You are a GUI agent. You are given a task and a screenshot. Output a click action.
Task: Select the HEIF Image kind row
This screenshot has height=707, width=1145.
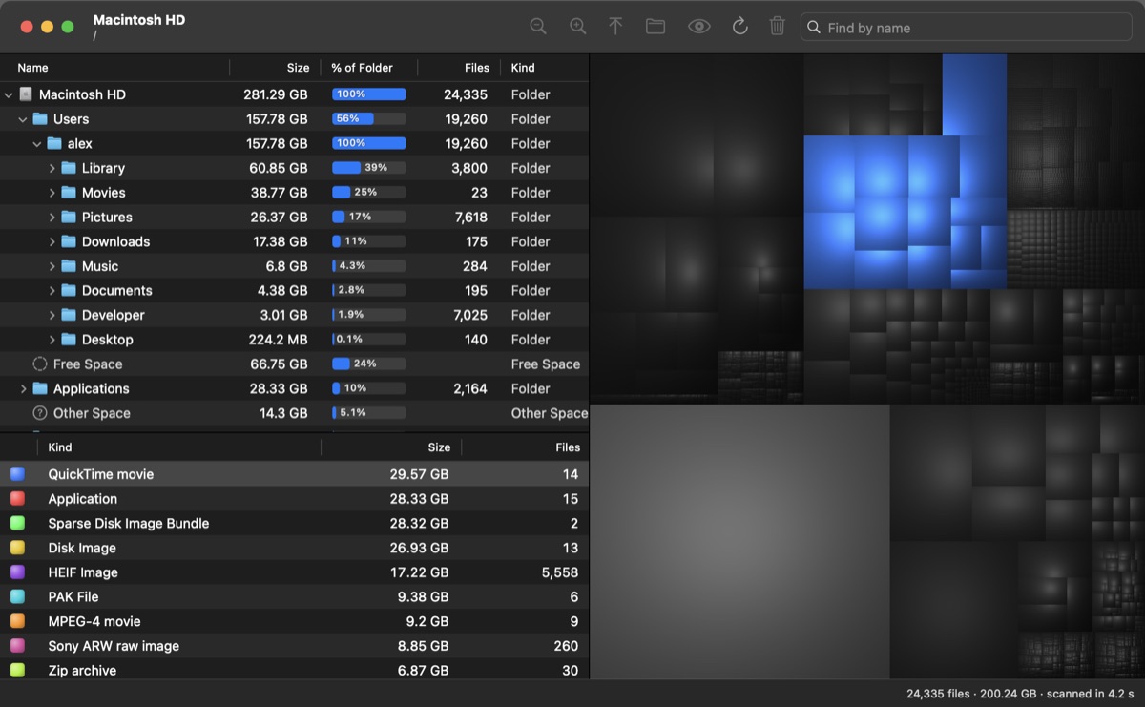point(295,572)
